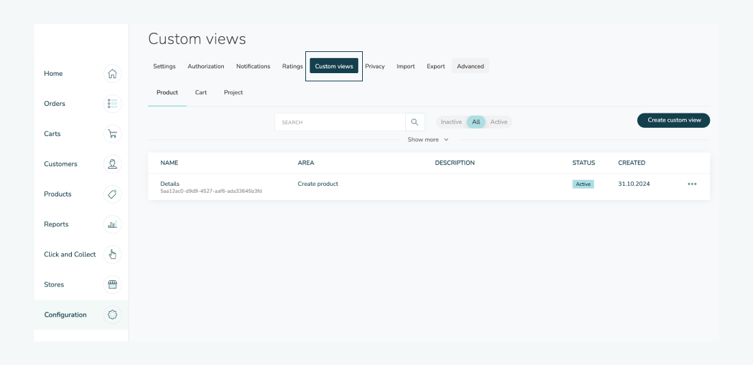Go to the Ratings tab

[292, 66]
